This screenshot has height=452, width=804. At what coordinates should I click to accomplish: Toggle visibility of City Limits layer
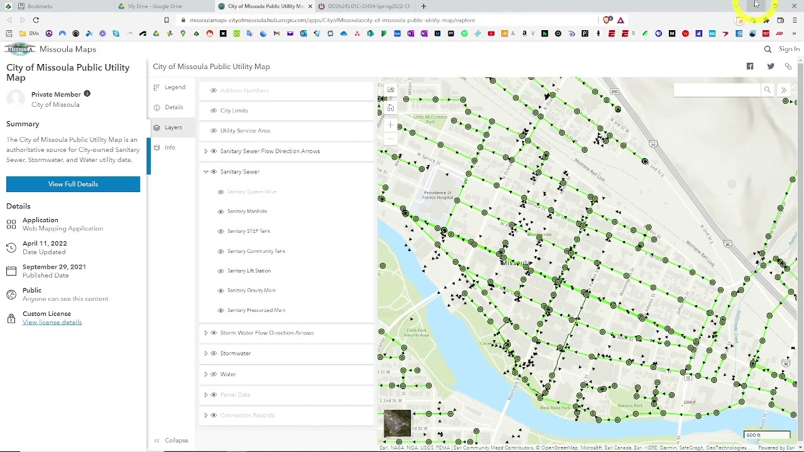tap(214, 110)
